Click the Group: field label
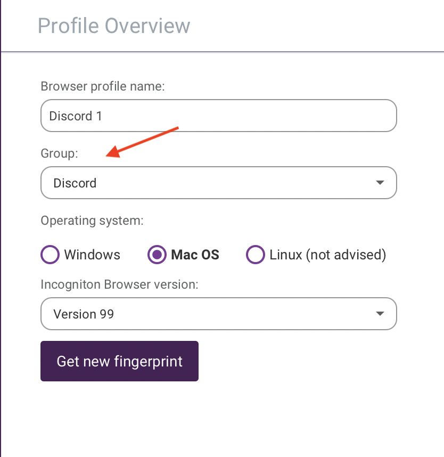Viewport: 444px width, 457px height. click(x=60, y=153)
